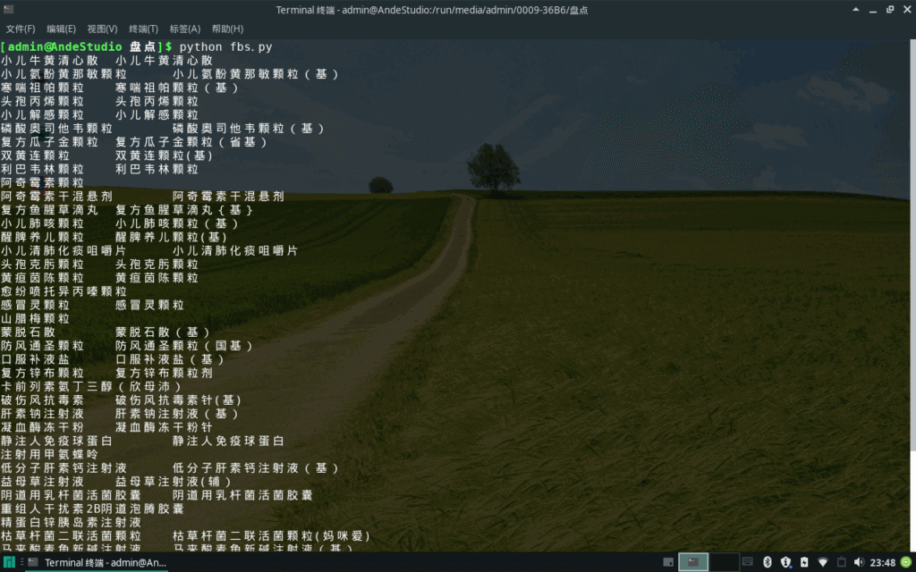This screenshot has height=572, width=916.
Task: Switch to the first workspace thumbnail
Action: click(693, 562)
